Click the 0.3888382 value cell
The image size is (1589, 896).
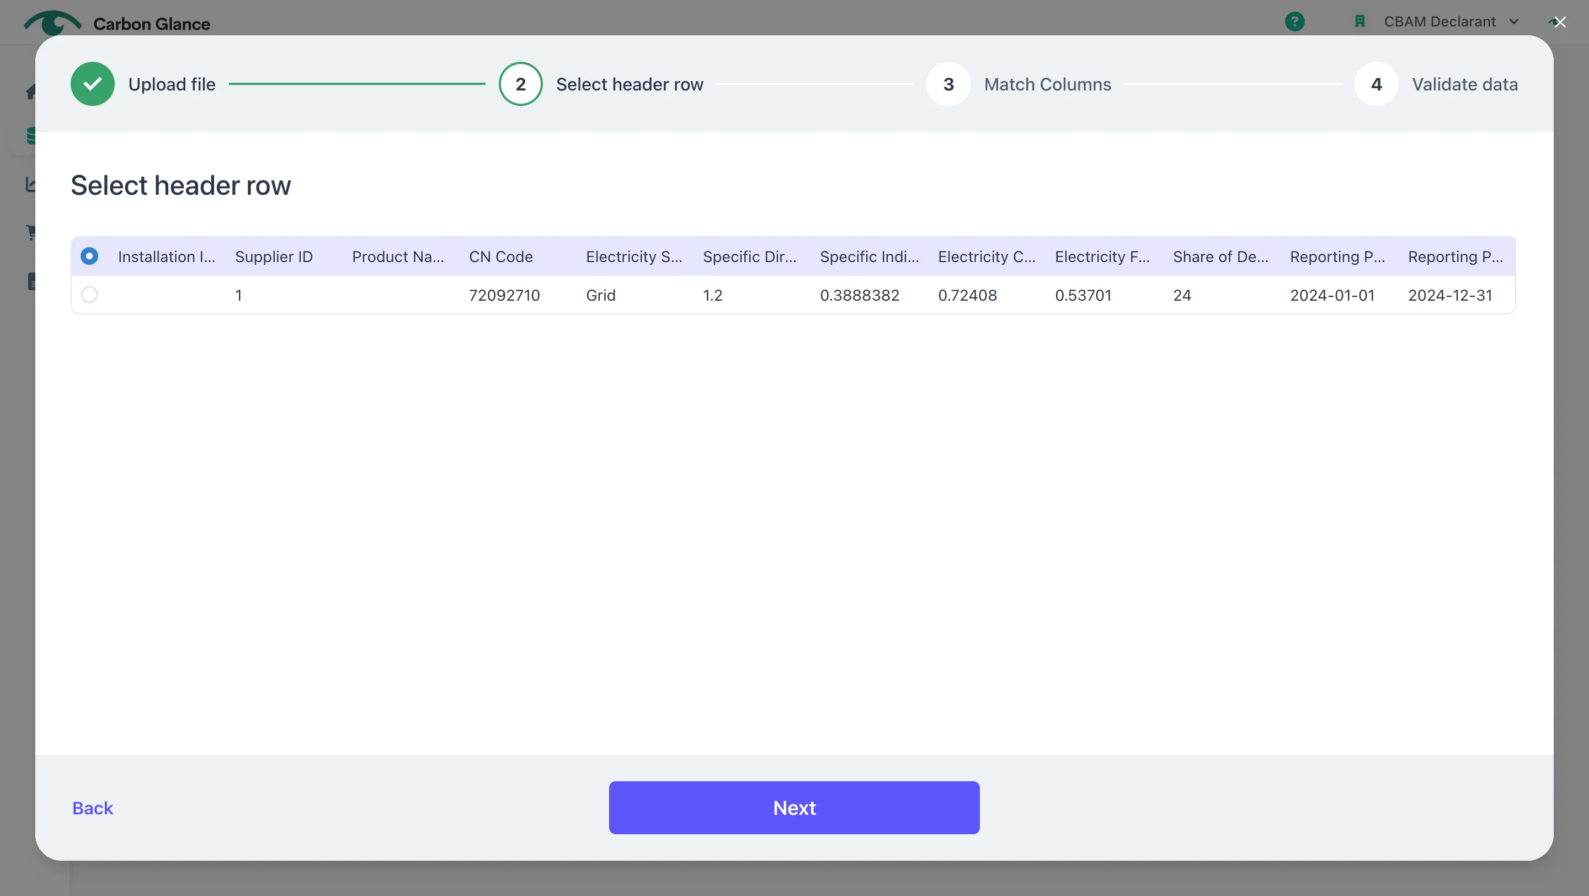tap(859, 295)
